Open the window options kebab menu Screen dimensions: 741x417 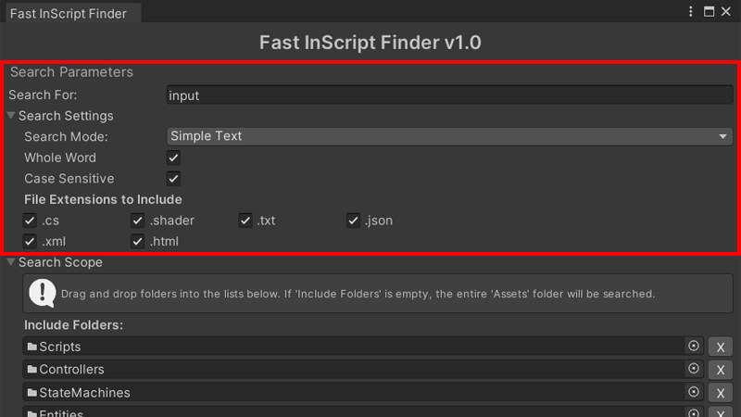[690, 12]
